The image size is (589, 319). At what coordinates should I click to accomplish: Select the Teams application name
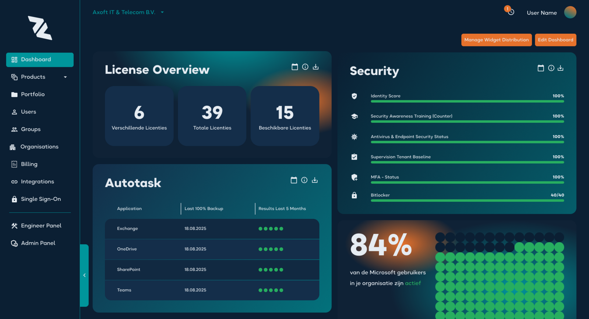point(124,290)
